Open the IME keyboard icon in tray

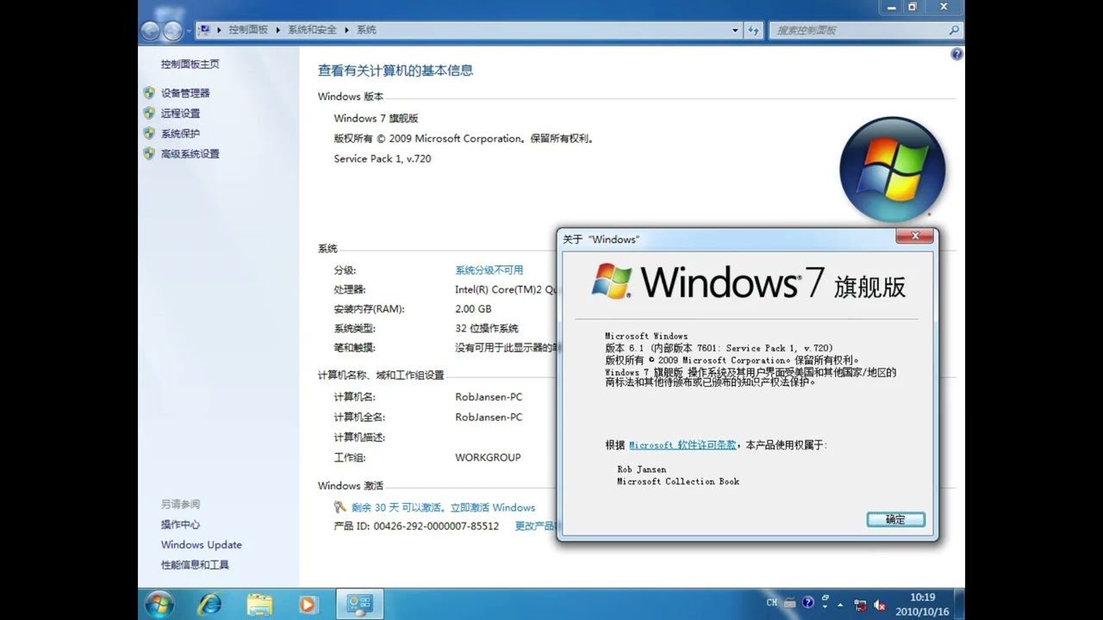coord(790,604)
